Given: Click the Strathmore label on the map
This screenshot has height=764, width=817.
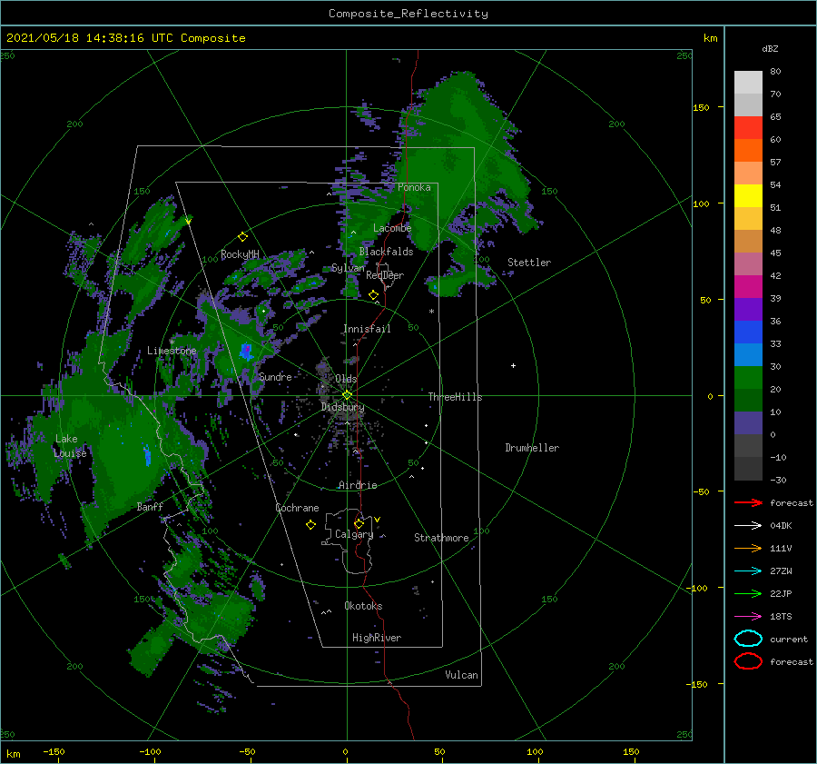Looking at the screenshot, I should pos(441,538).
